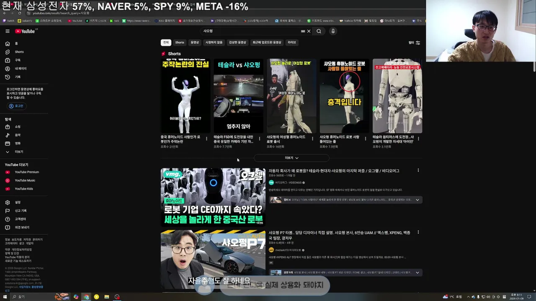
Task: Open the 테슬라 vs 샤오펑 Shorts thumbnail
Action: click(x=238, y=96)
